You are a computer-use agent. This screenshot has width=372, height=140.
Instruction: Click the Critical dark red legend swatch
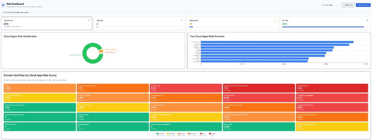pos(210,133)
